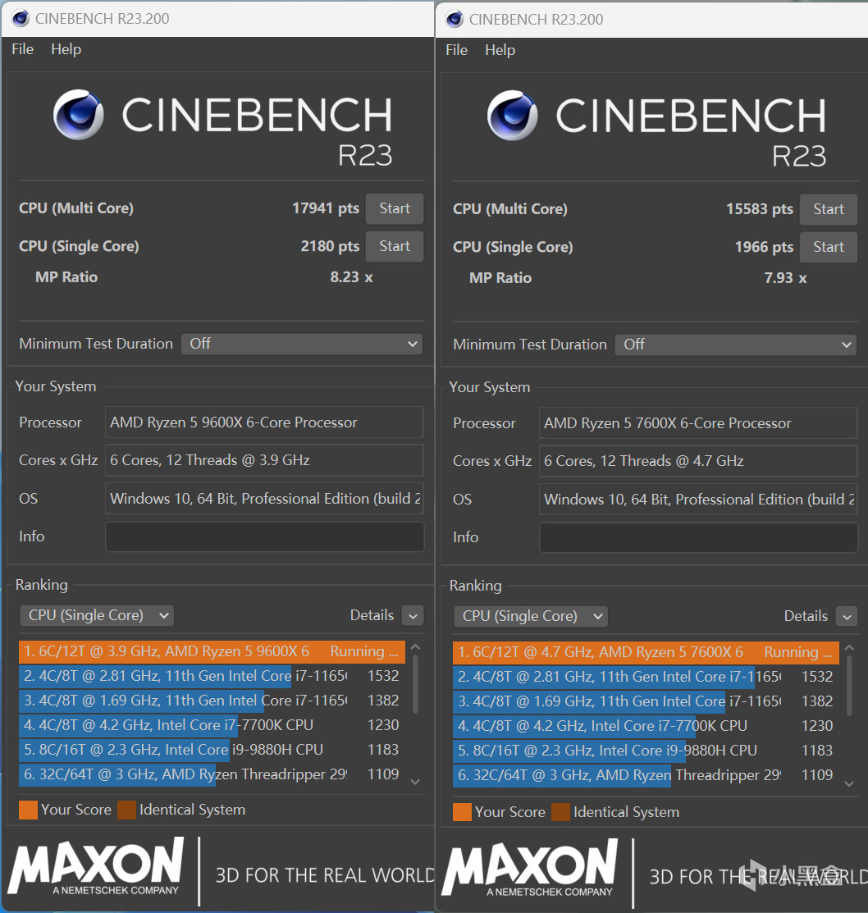The width and height of the screenshot is (868, 913).
Task: Open Minimum Test Duration dropdown in left window
Action: click(302, 344)
